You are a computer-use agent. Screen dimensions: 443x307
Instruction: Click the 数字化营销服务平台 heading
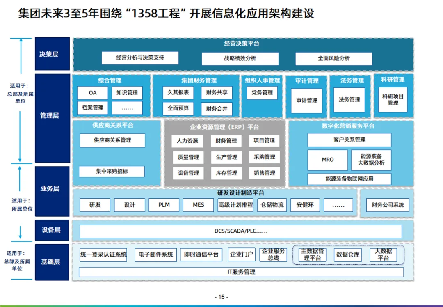(348, 126)
